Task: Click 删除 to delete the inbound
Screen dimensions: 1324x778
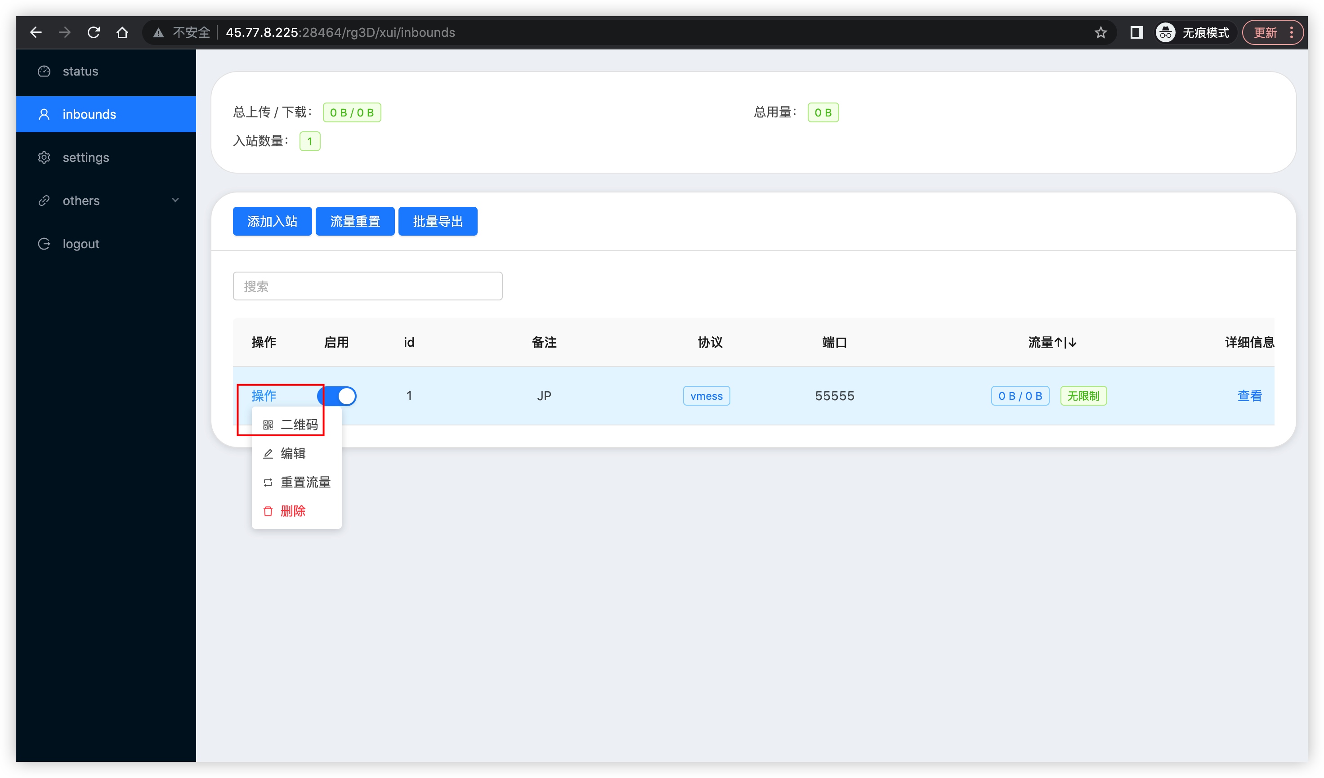Action: click(x=293, y=510)
